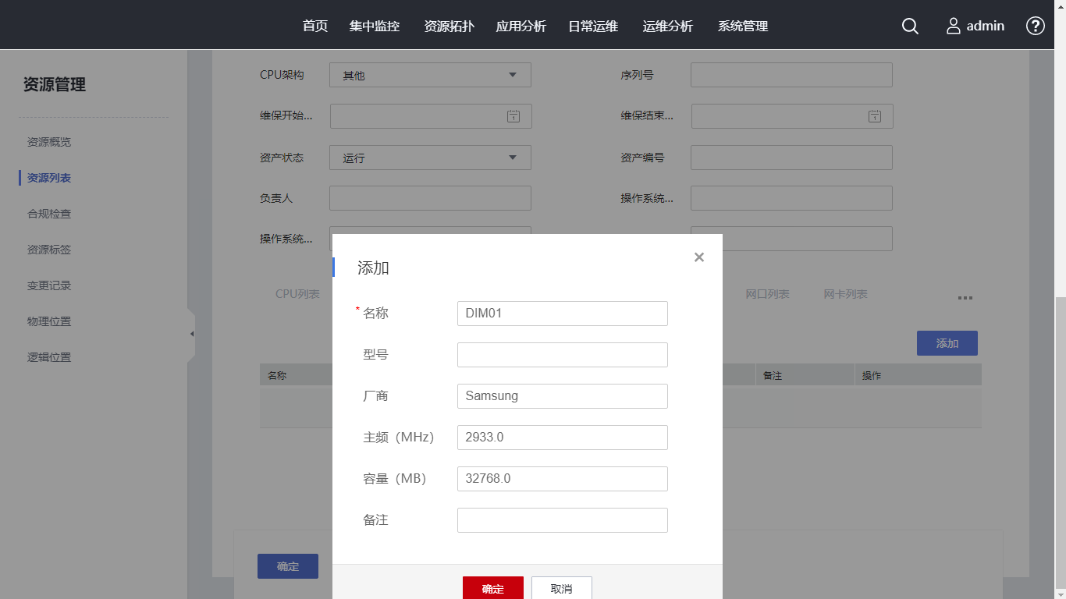Click the page vertical scrollbar

point(1060,437)
